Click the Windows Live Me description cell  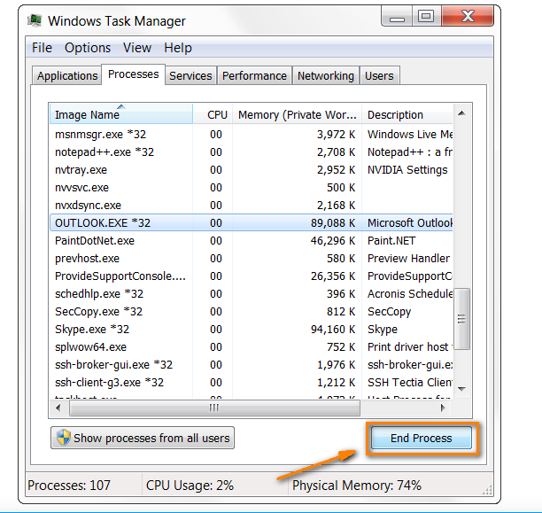click(410, 134)
